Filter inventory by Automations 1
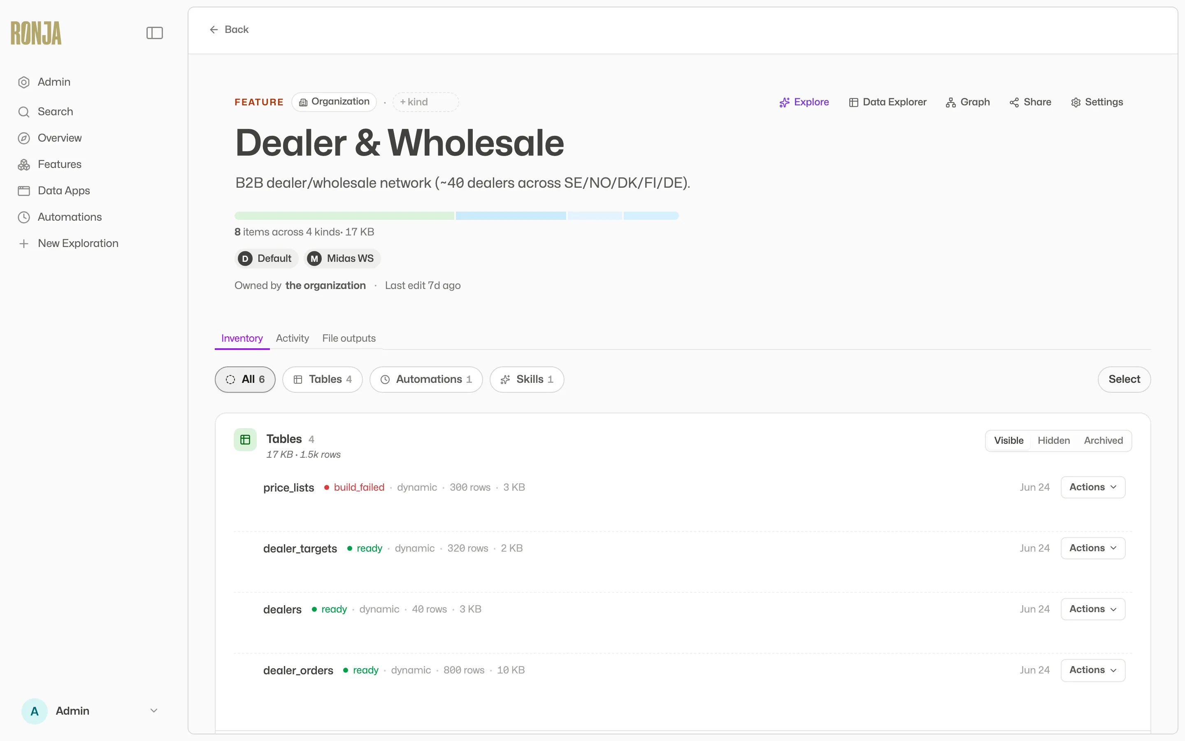Image resolution: width=1185 pixels, height=741 pixels. point(426,379)
